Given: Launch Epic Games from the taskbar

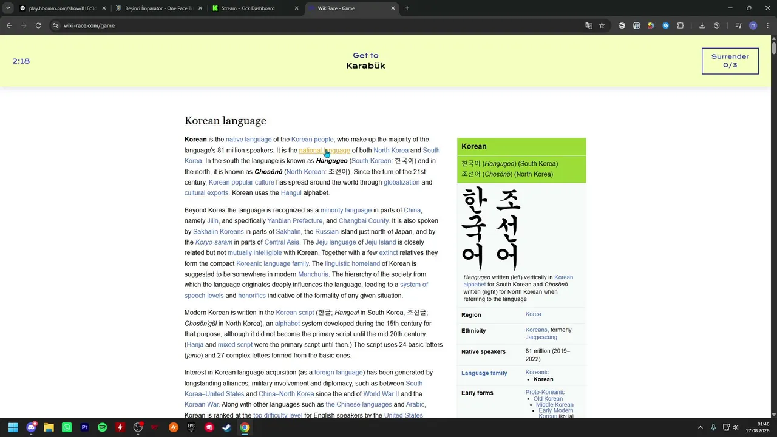Looking at the screenshot, I should pos(191,427).
